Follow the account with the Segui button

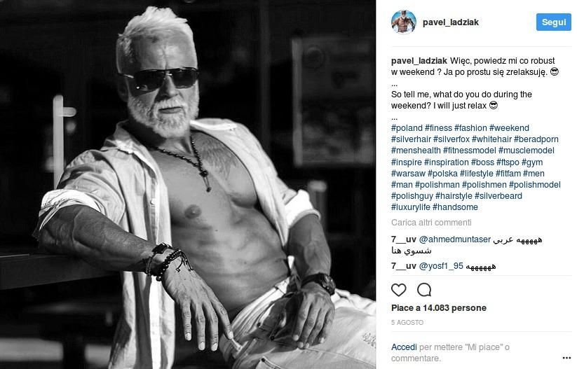553,22
